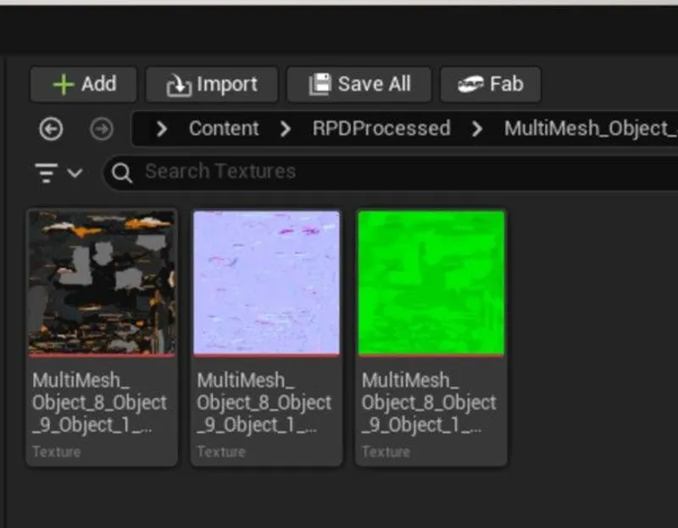Click the Save All disk icon
The height and width of the screenshot is (528, 678).
(x=320, y=84)
